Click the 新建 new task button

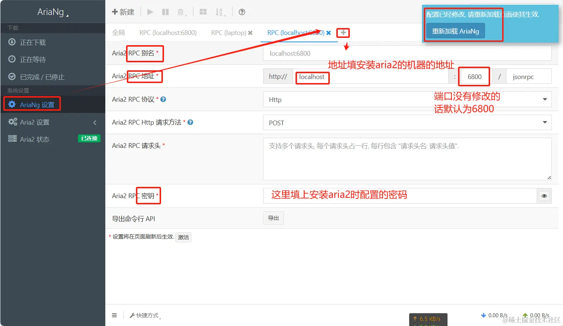[x=123, y=12]
